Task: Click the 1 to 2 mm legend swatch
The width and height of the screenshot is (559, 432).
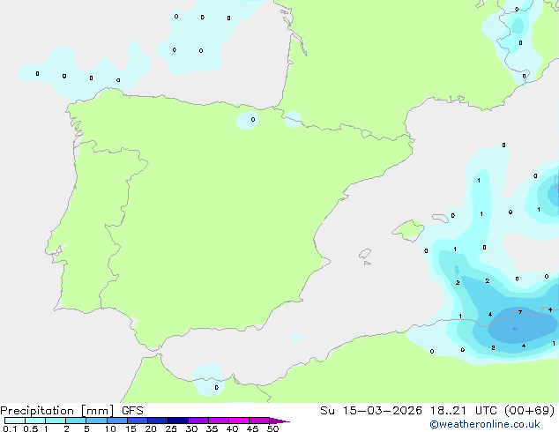Action: pos(56,421)
